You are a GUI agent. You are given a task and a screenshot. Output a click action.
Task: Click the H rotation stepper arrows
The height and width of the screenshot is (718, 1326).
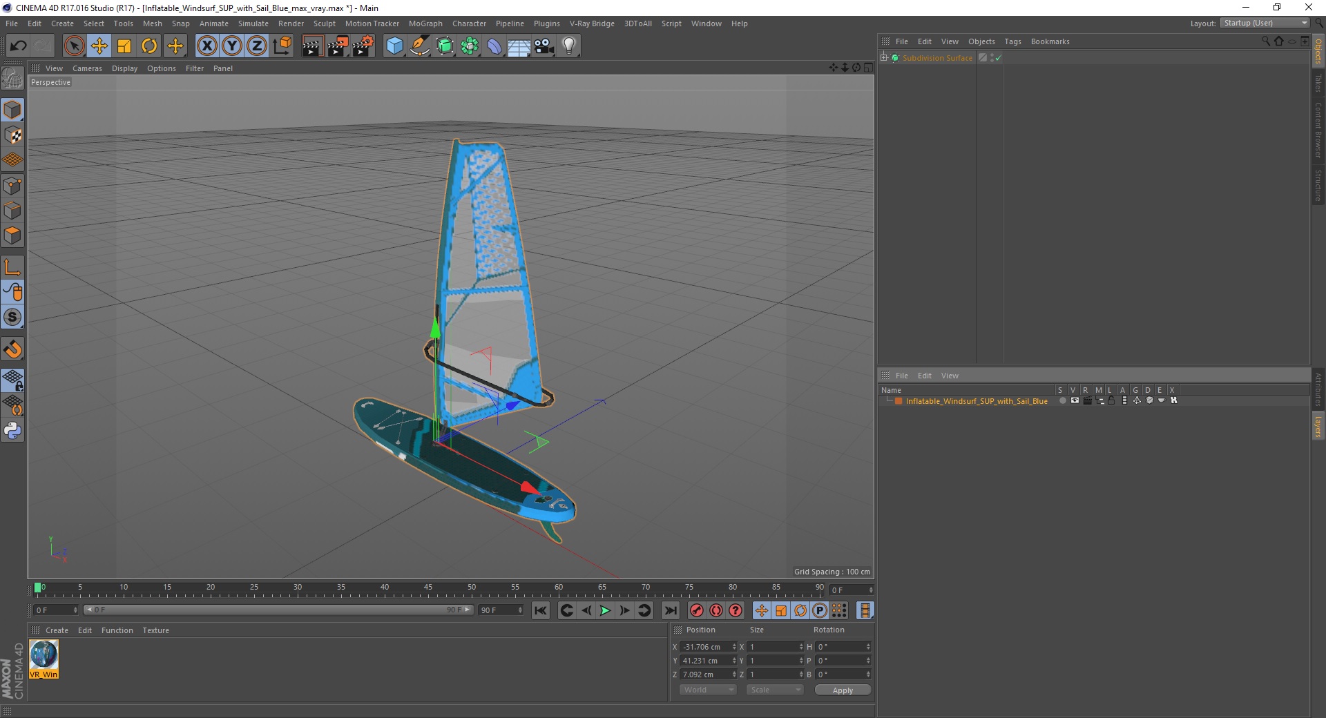(x=868, y=647)
